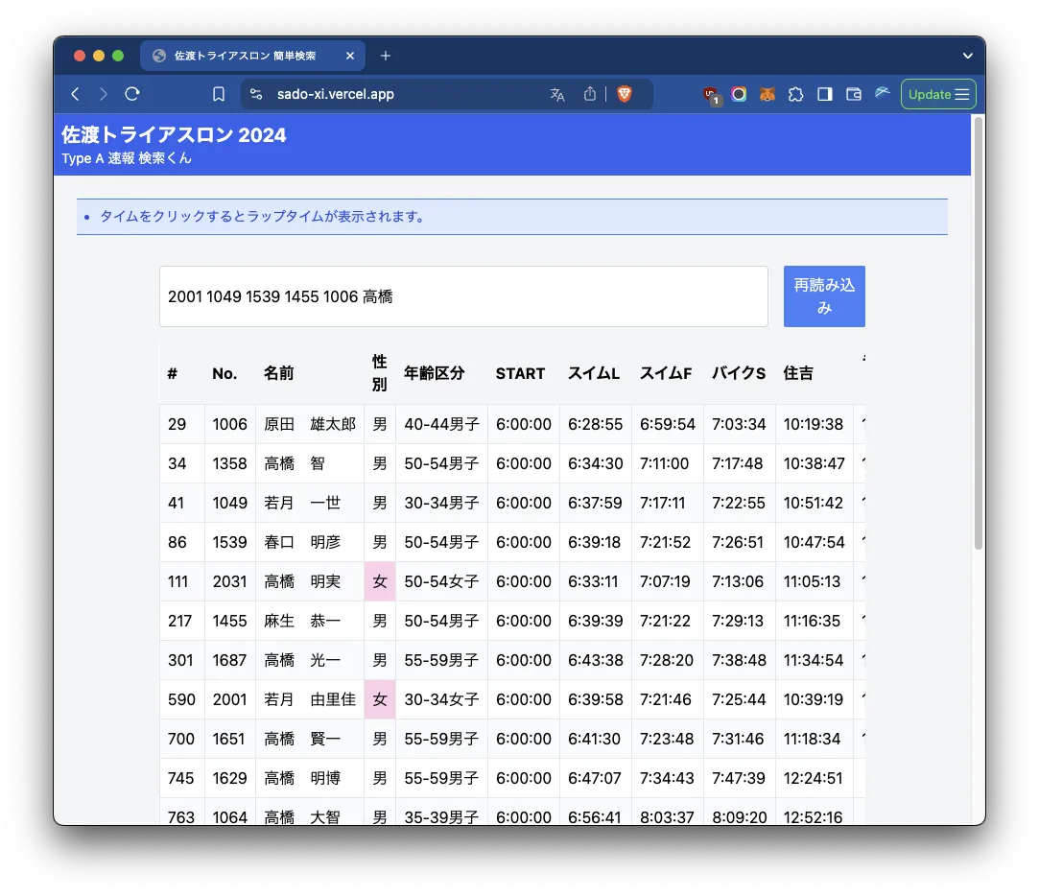The width and height of the screenshot is (1039, 896).
Task: Click START time 6:00:00 for 原田 雄太郎
Action: coord(523,424)
